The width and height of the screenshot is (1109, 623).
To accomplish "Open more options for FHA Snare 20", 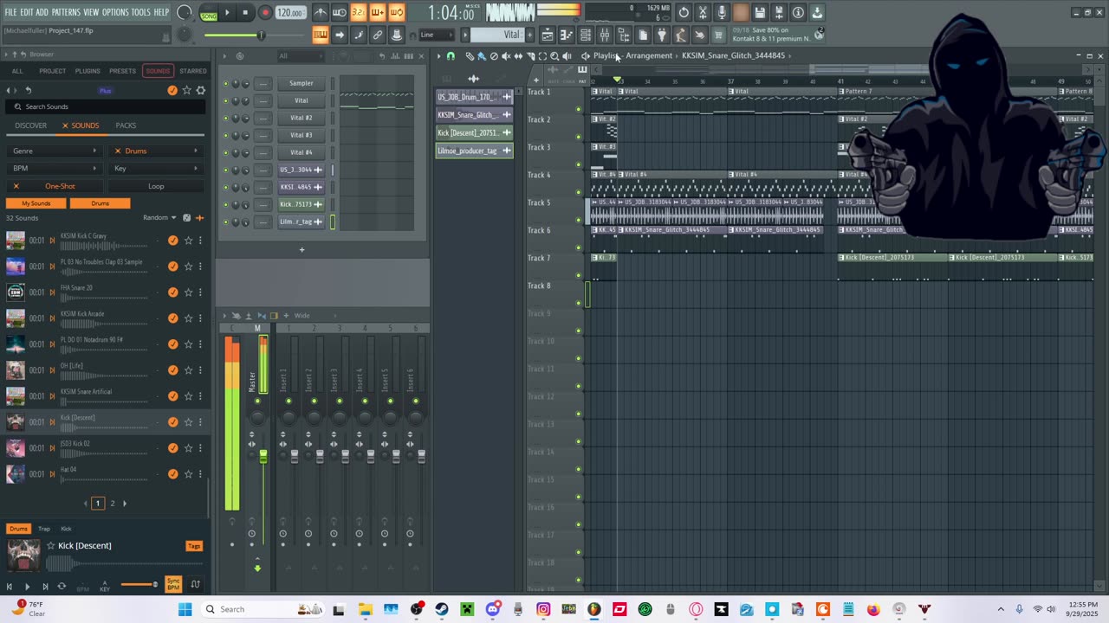I will click(200, 292).
